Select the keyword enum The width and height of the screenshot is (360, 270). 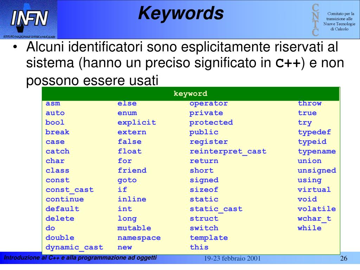(x=127, y=113)
